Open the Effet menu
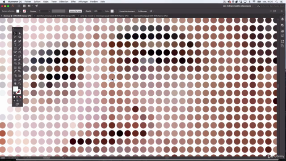286x161 pixels. coord(73,2)
